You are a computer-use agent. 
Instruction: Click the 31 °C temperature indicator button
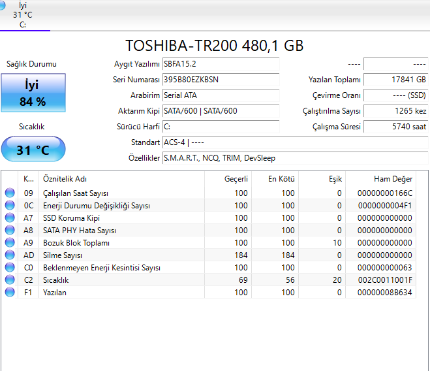pos(33,149)
